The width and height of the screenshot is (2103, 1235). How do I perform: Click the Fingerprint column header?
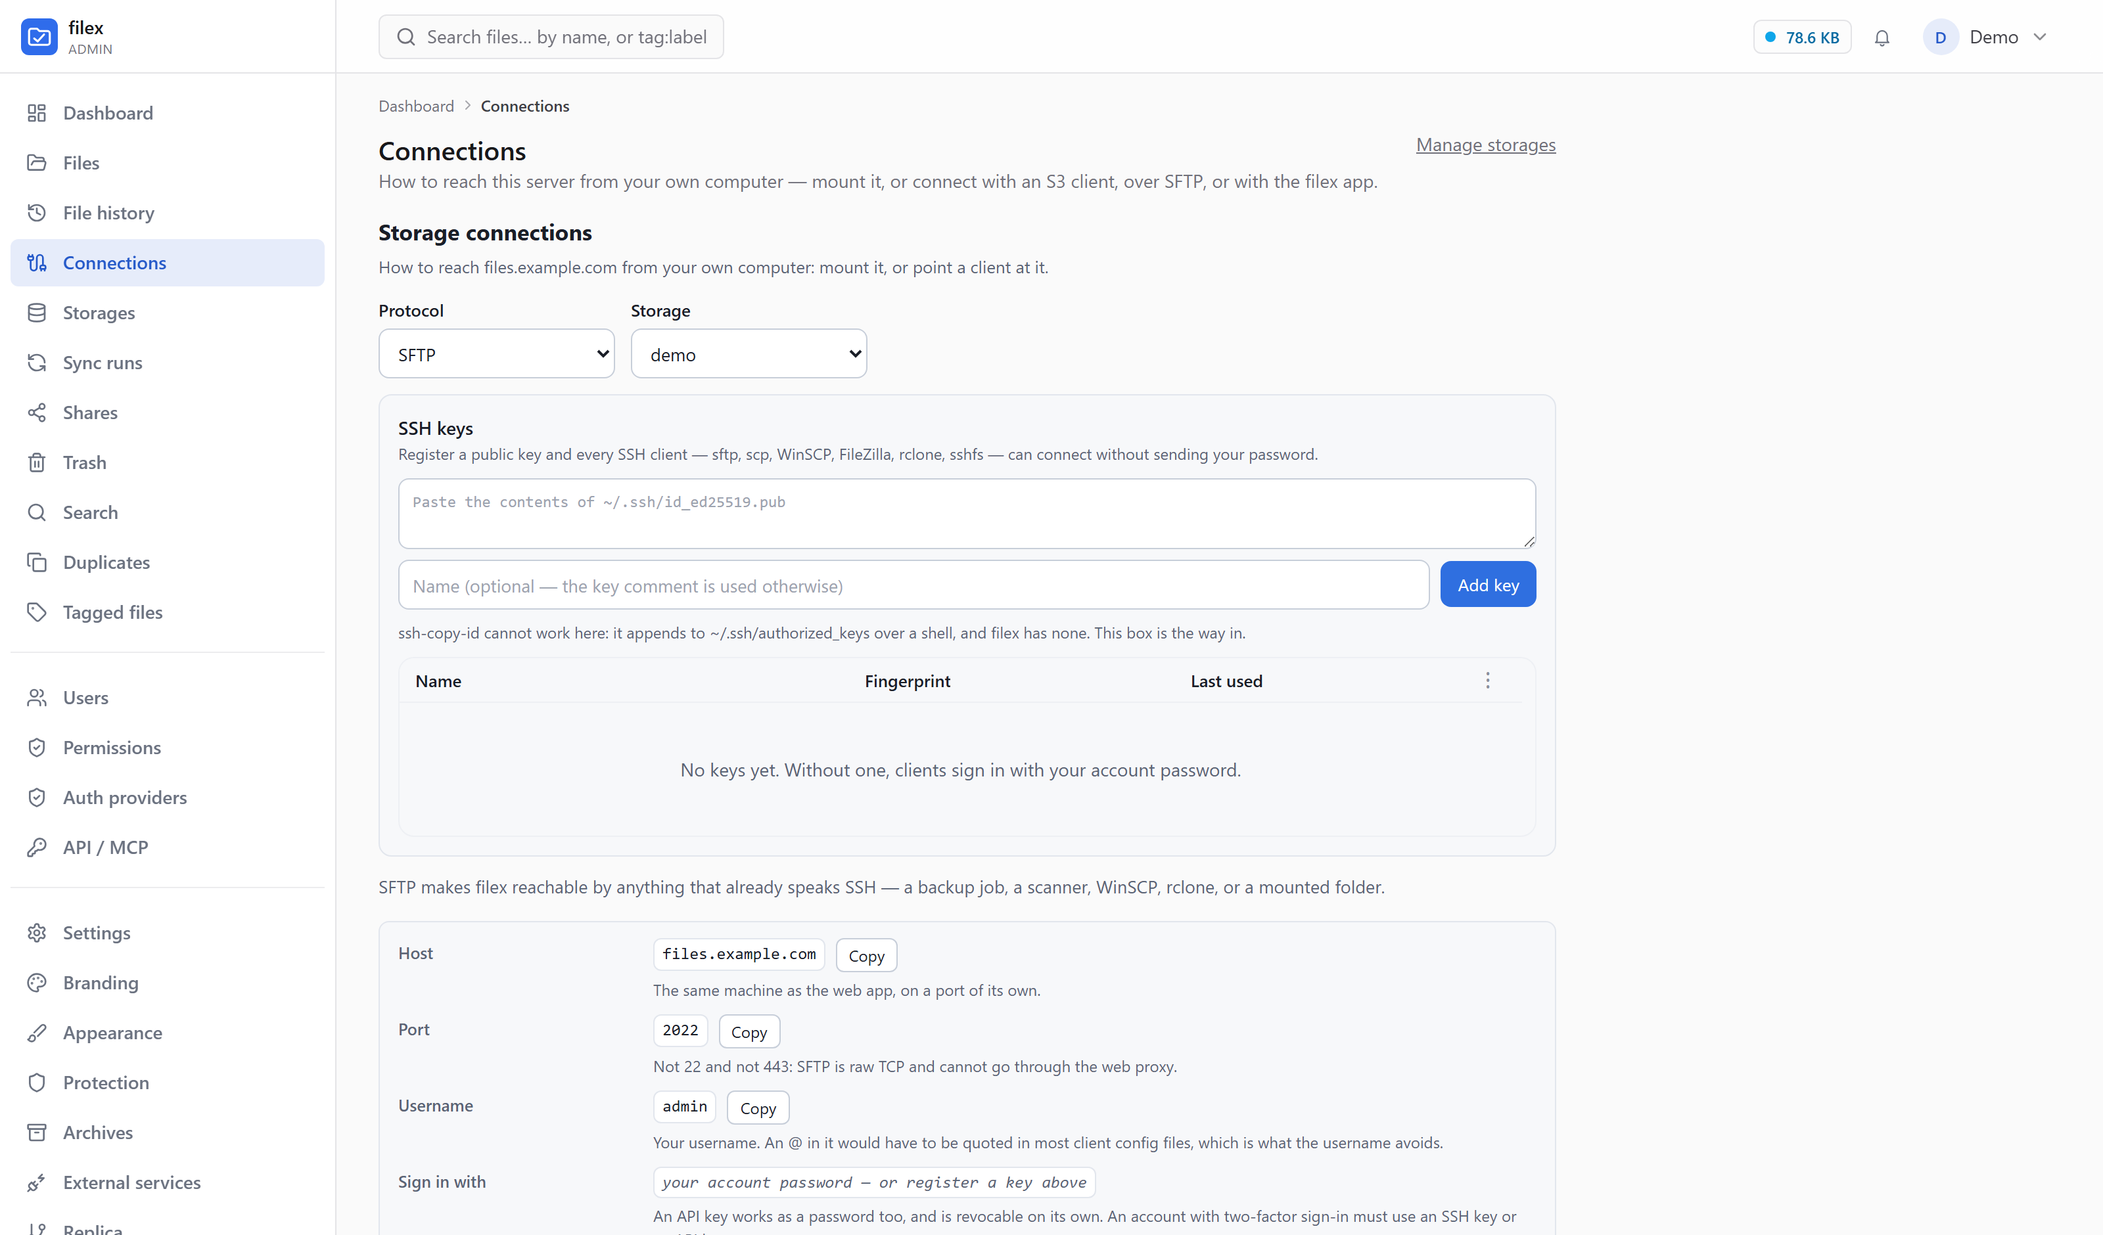[x=907, y=681]
